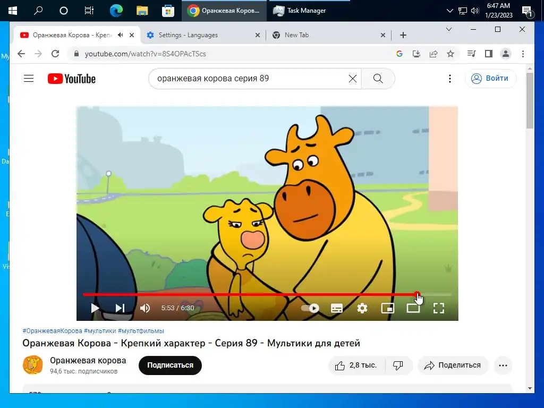
Task: Share this page from address bar
Action: pos(433,54)
